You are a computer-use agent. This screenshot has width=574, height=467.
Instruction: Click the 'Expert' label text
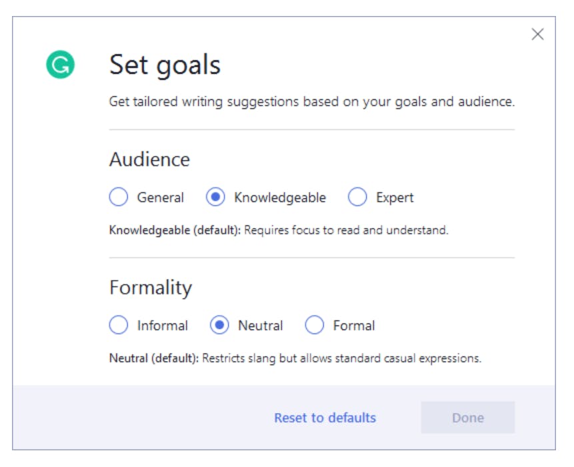point(395,197)
